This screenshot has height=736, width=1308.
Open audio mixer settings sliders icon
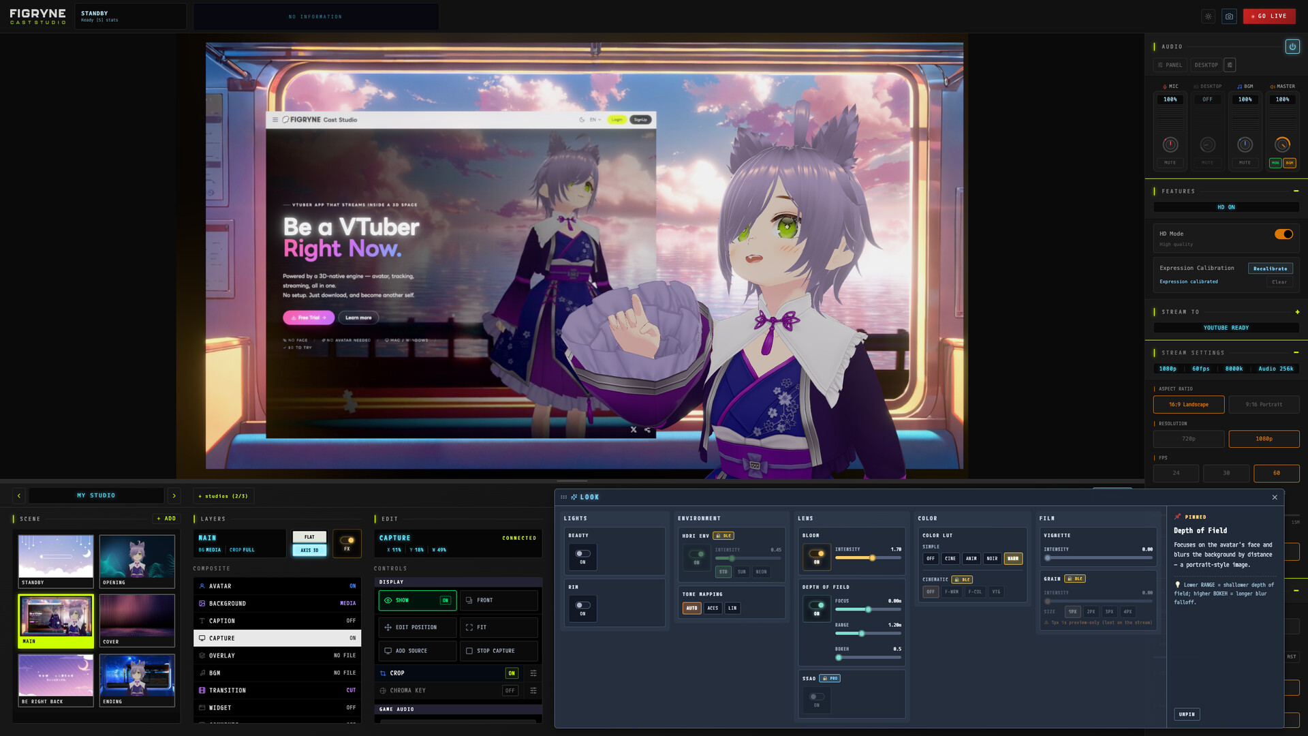(x=1230, y=65)
